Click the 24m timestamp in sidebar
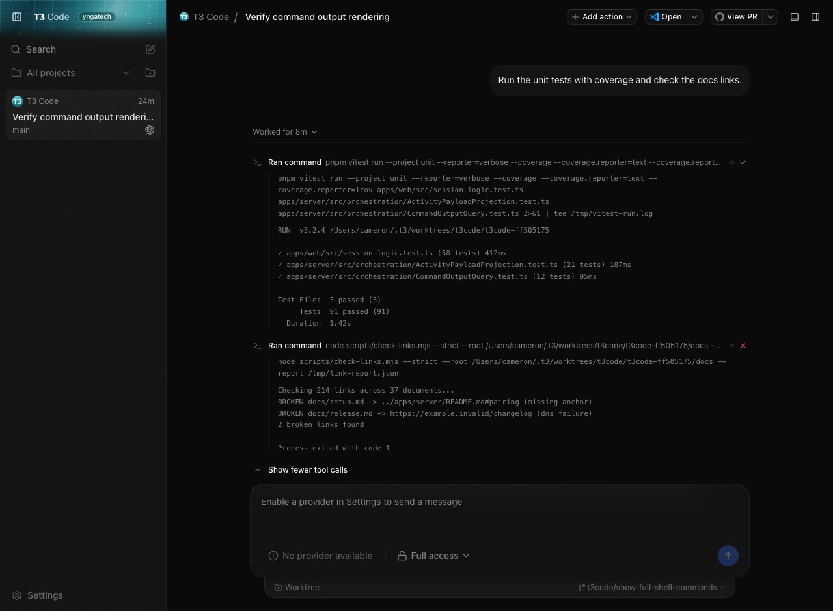The image size is (833, 611). pos(146,101)
